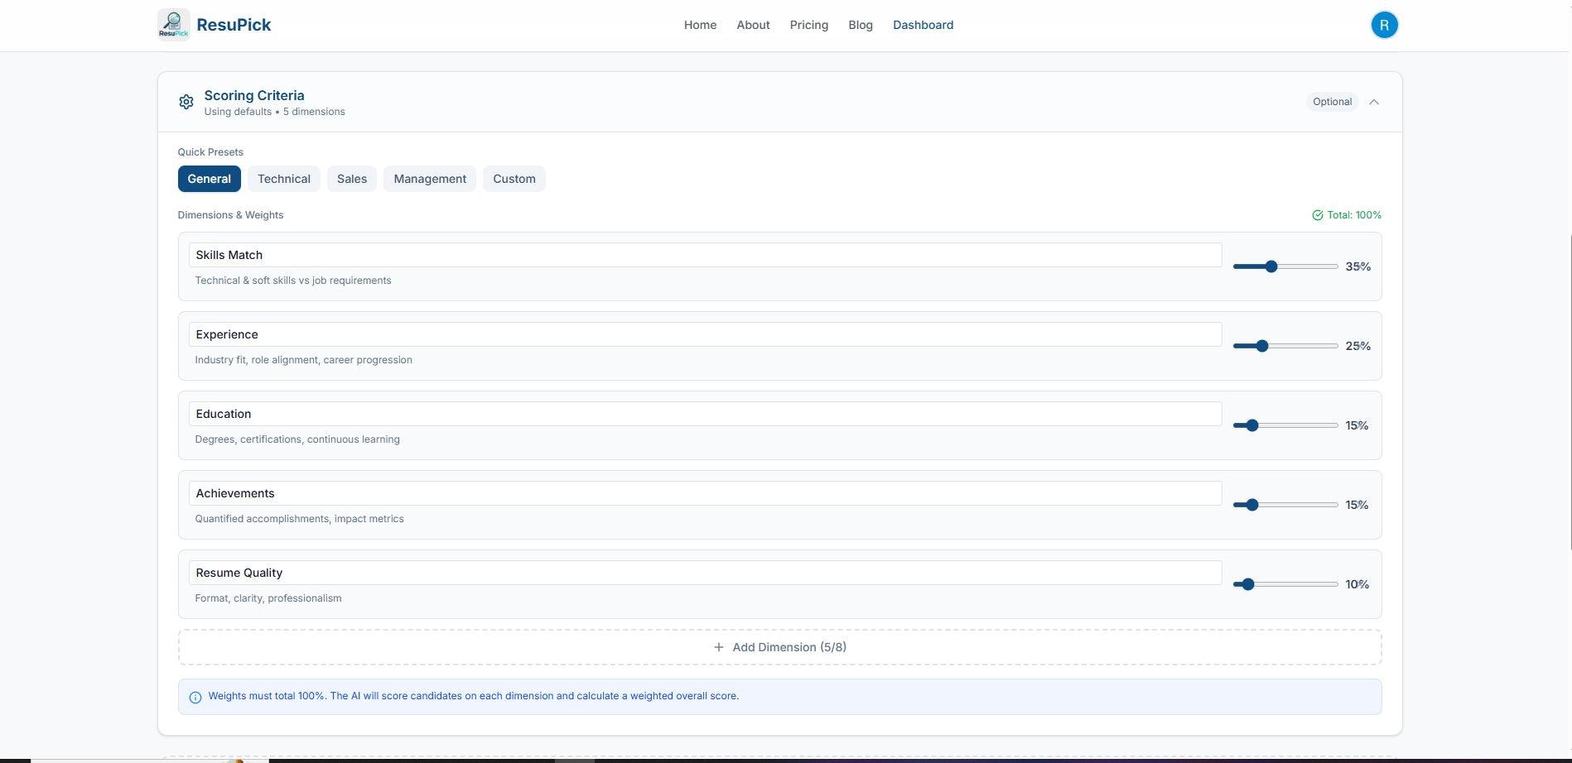Navigate to the Home menu item
1572x763 pixels.
point(700,25)
